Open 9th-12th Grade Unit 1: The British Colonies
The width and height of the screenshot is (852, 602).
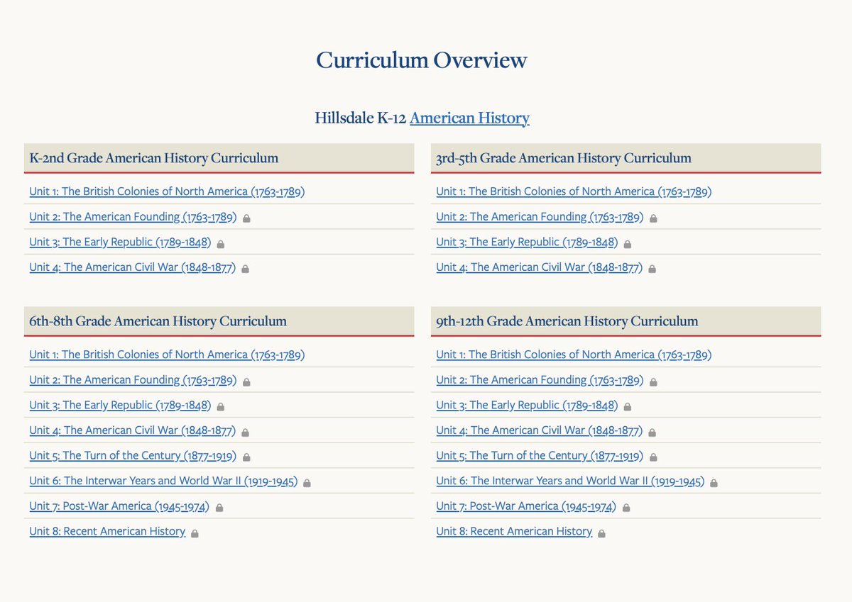tap(574, 355)
